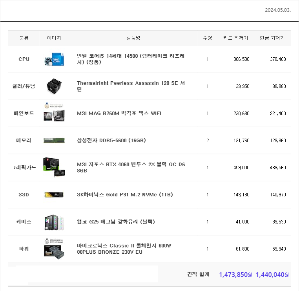Viewport: 299px width, 291px height.
Task: Open MSI 지포스 RTX 4060 벤투스 link
Action: [x=131, y=168]
